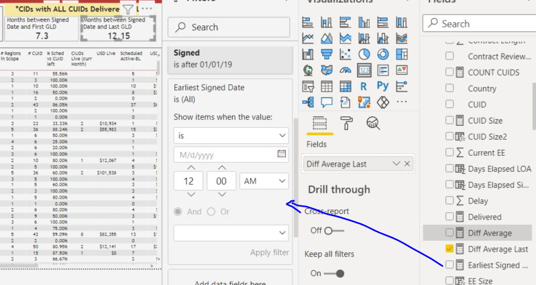Select the Stacked column chart visualization
The height and width of the screenshot is (285, 536).
coord(327,23)
